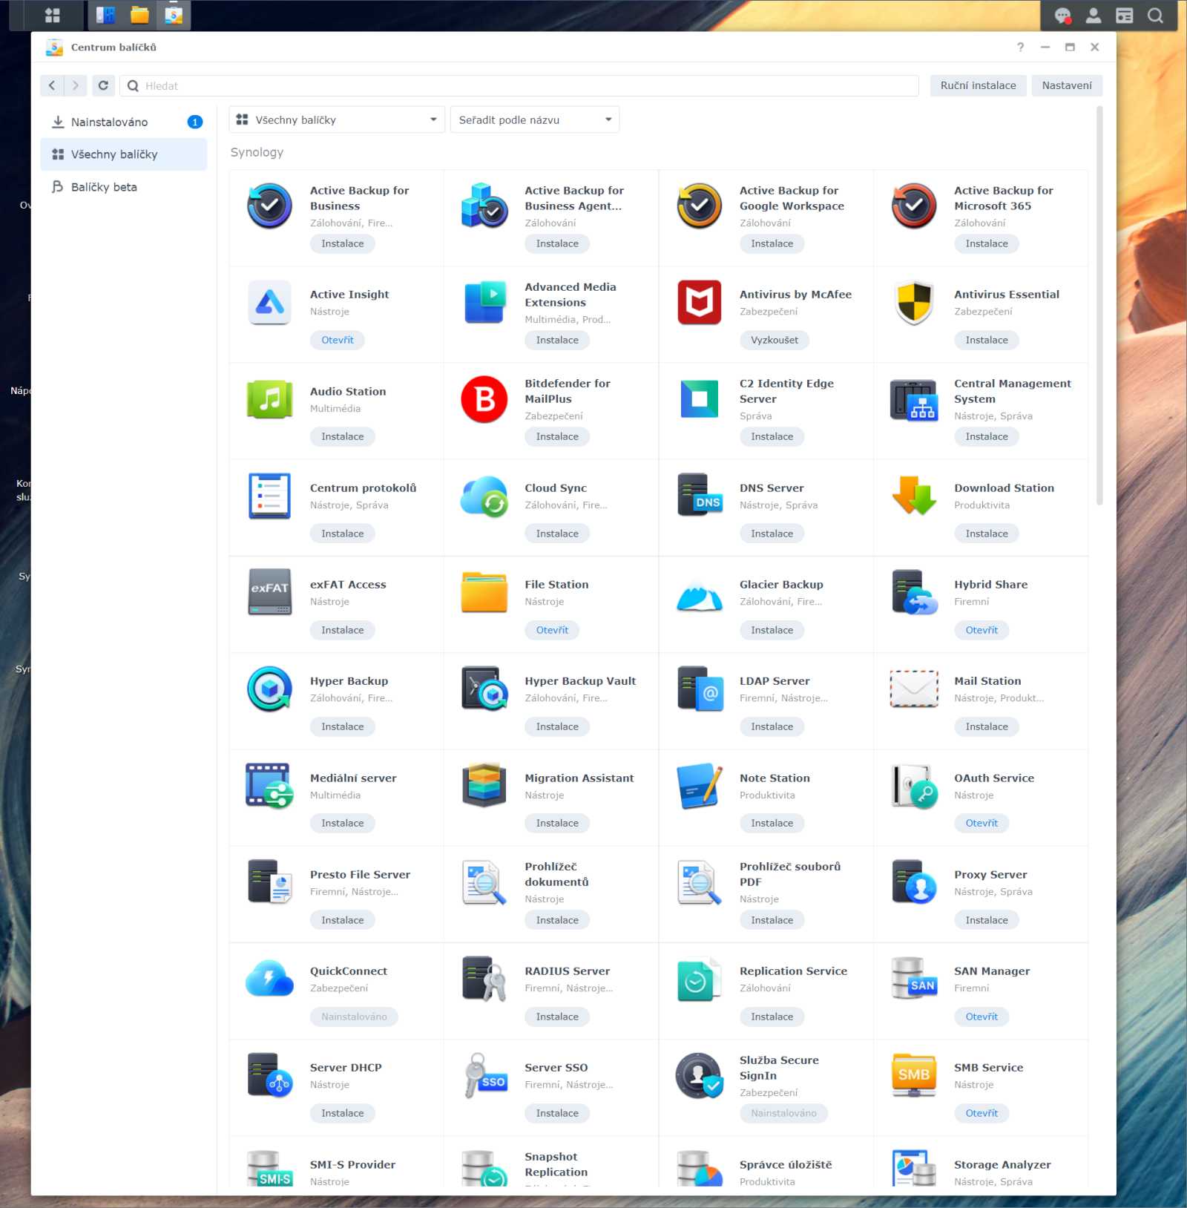The height and width of the screenshot is (1208, 1187).
Task: Open the Seřadit podle názvu sort dropdown
Action: [x=534, y=119]
